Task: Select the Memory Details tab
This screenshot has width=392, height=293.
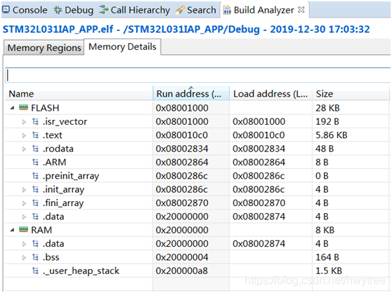Action: point(122,47)
